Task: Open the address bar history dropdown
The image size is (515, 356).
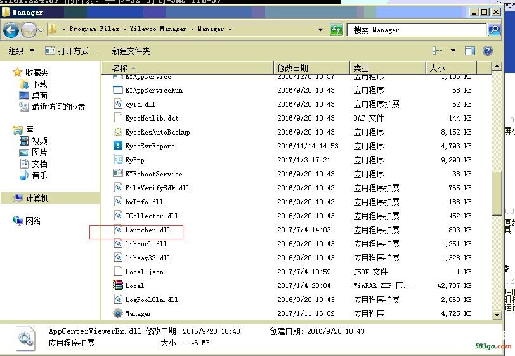Action: [x=320, y=30]
